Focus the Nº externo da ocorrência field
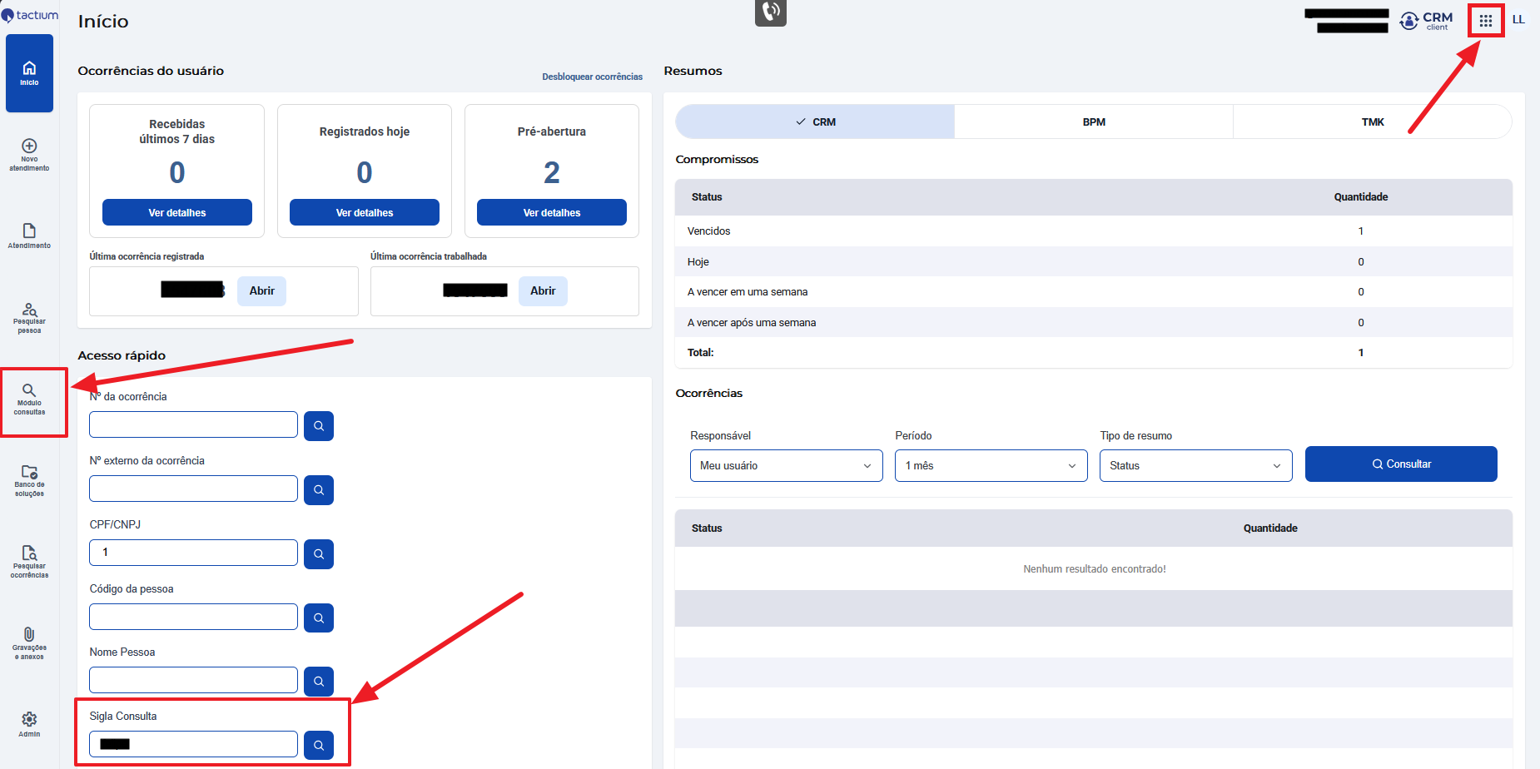This screenshot has width=1540, height=769. coord(193,489)
